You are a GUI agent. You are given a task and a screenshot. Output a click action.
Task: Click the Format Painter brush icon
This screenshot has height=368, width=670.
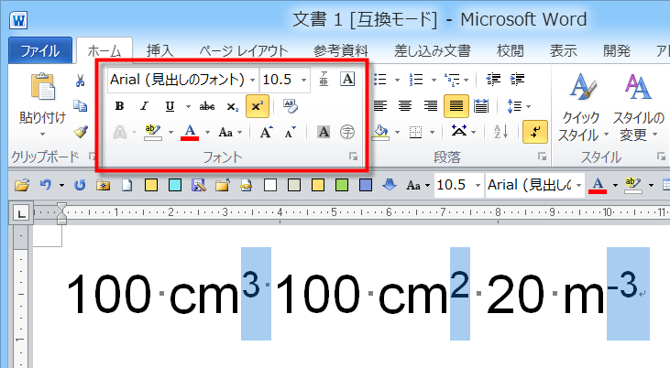click(x=81, y=132)
